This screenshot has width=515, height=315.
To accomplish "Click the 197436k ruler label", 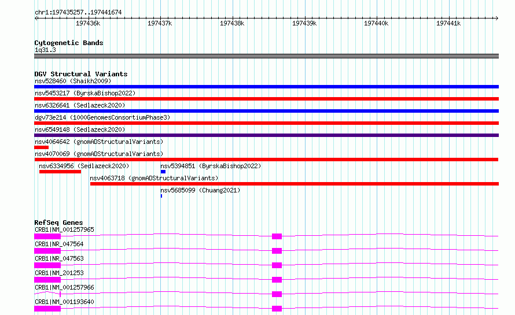I will 88,23.
